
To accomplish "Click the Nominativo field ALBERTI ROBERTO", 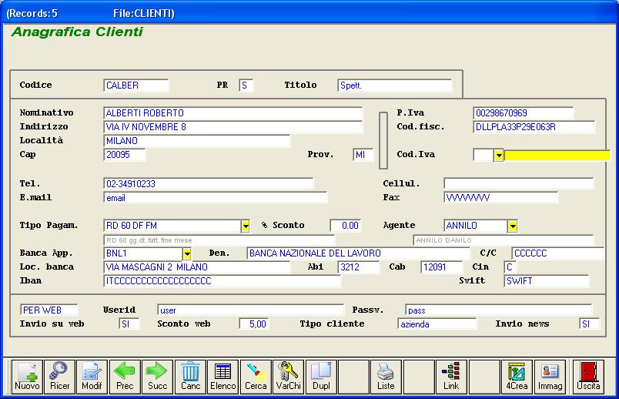I will (233, 113).
